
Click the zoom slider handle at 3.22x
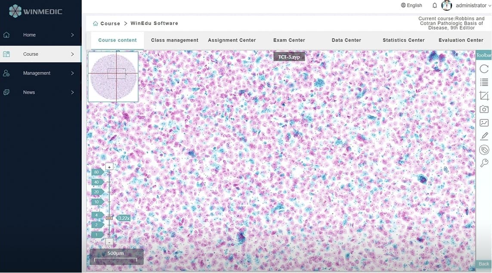coord(109,218)
